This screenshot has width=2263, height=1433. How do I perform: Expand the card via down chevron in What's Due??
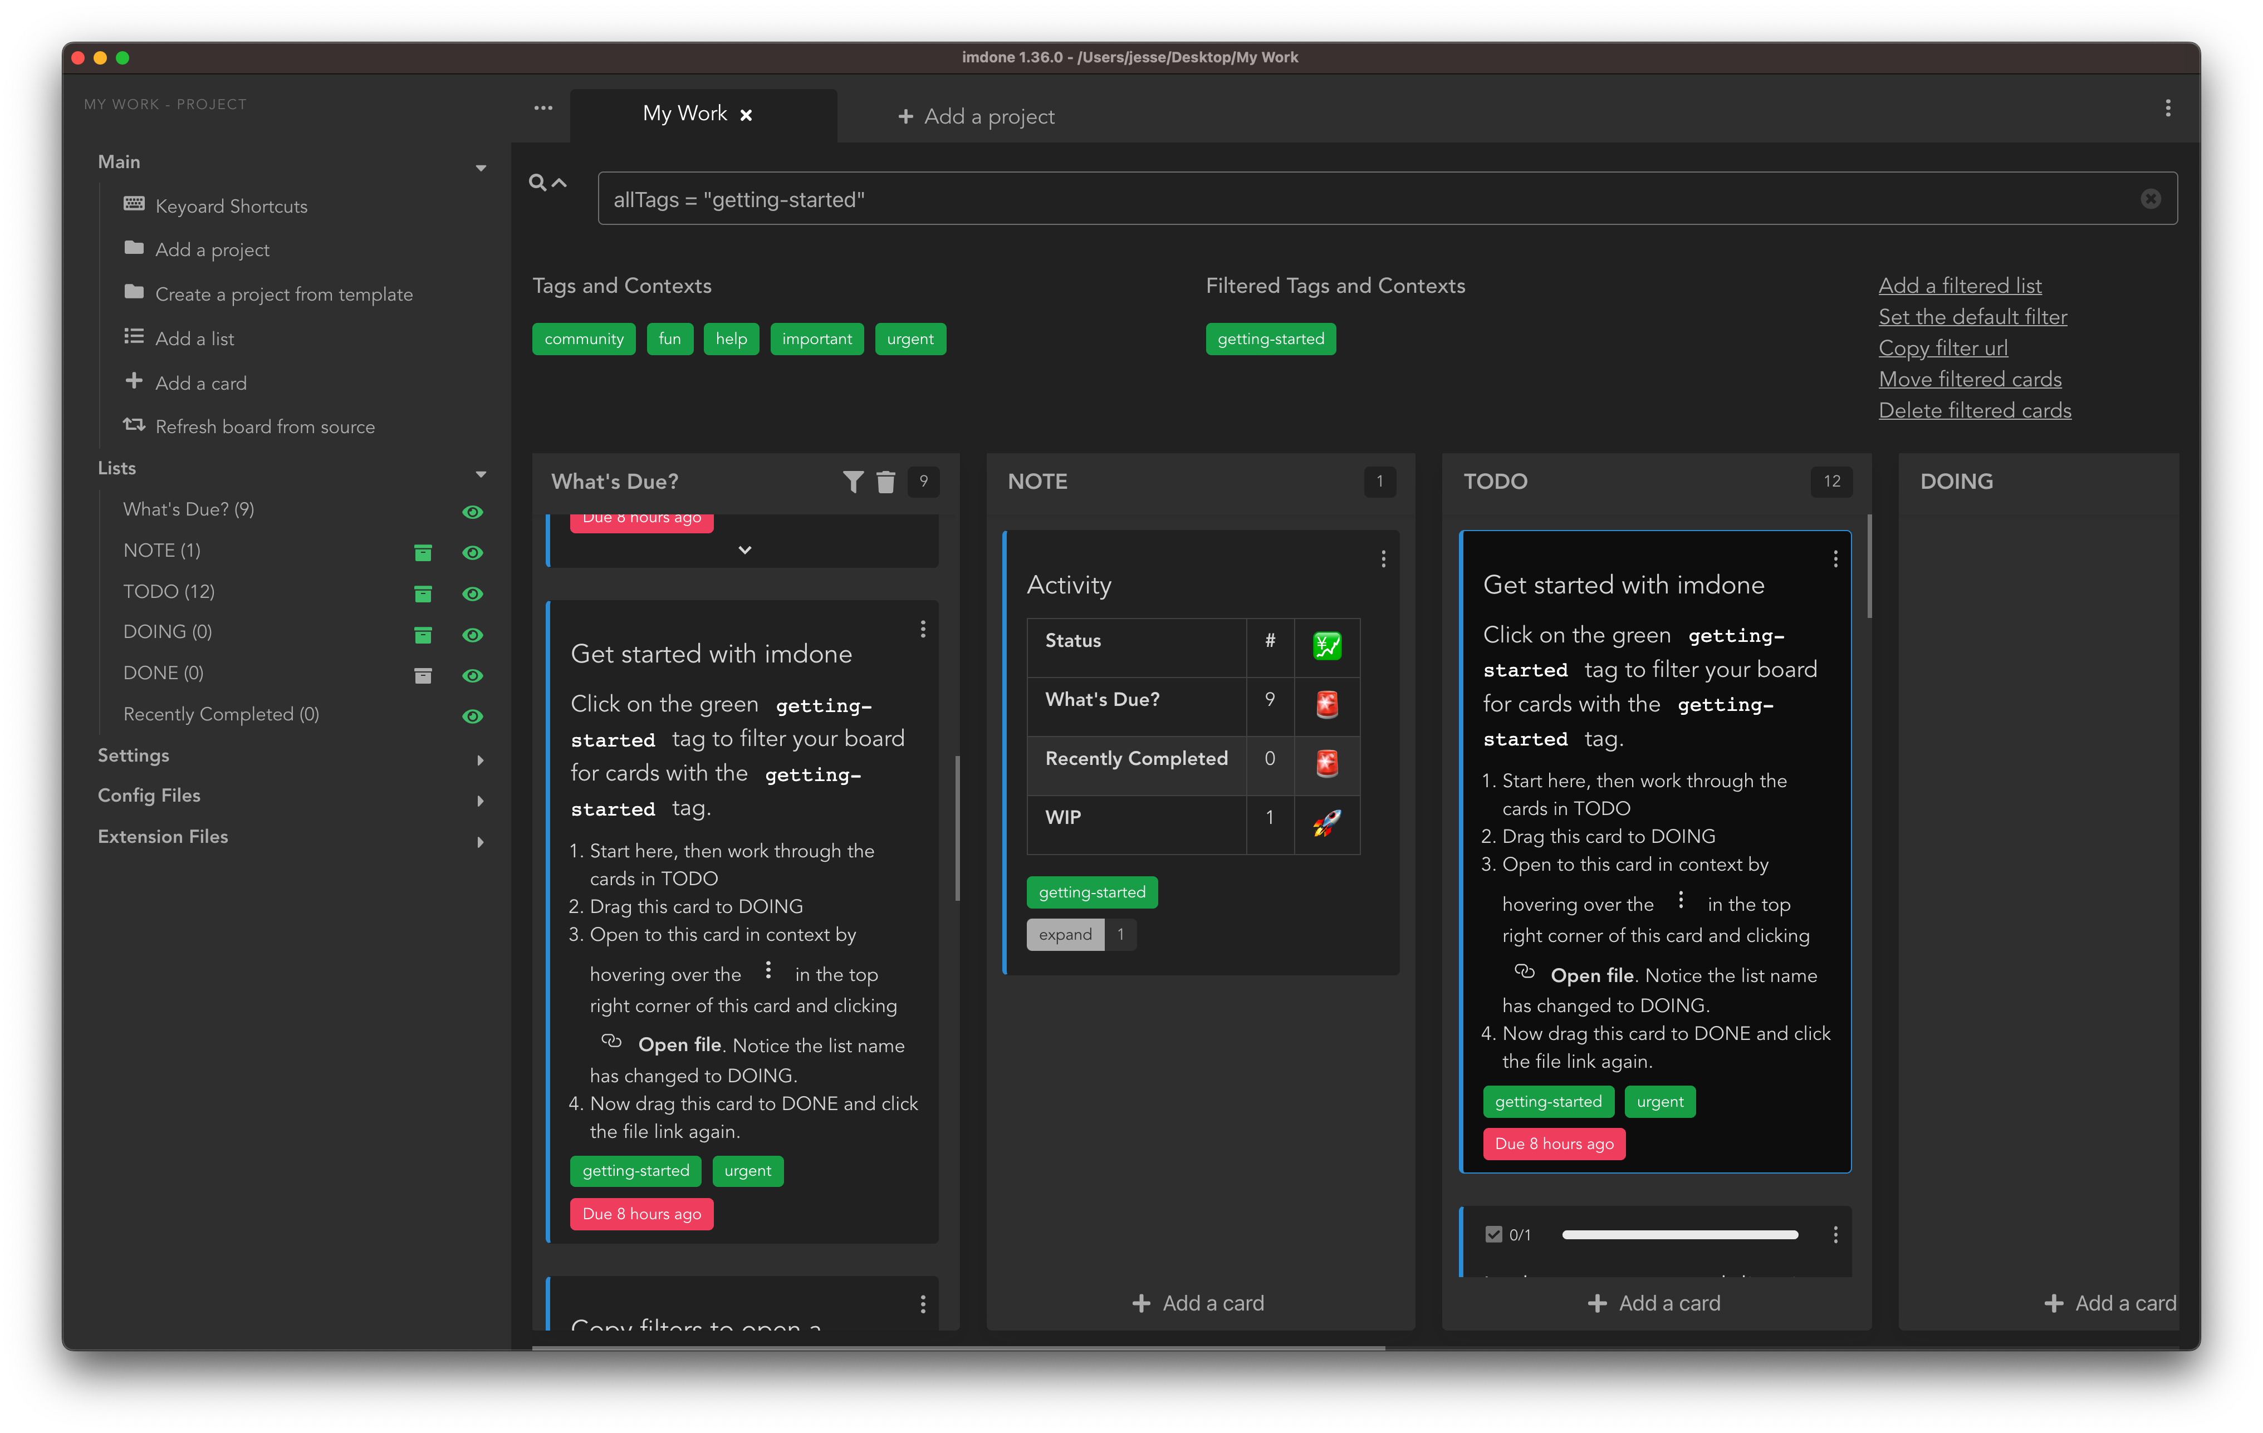(744, 549)
